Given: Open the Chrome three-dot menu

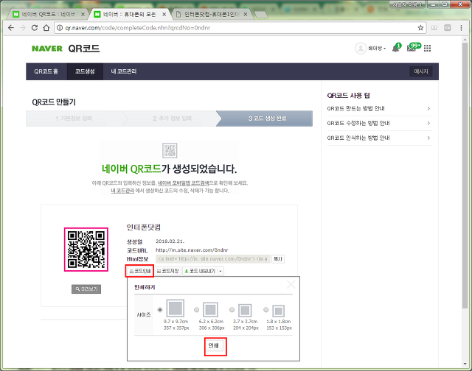Looking at the screenshot, I should (x=461, y=28).
